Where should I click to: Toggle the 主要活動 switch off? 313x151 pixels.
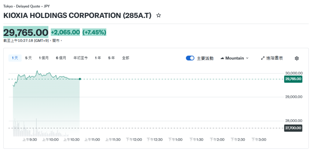point(190,58)
